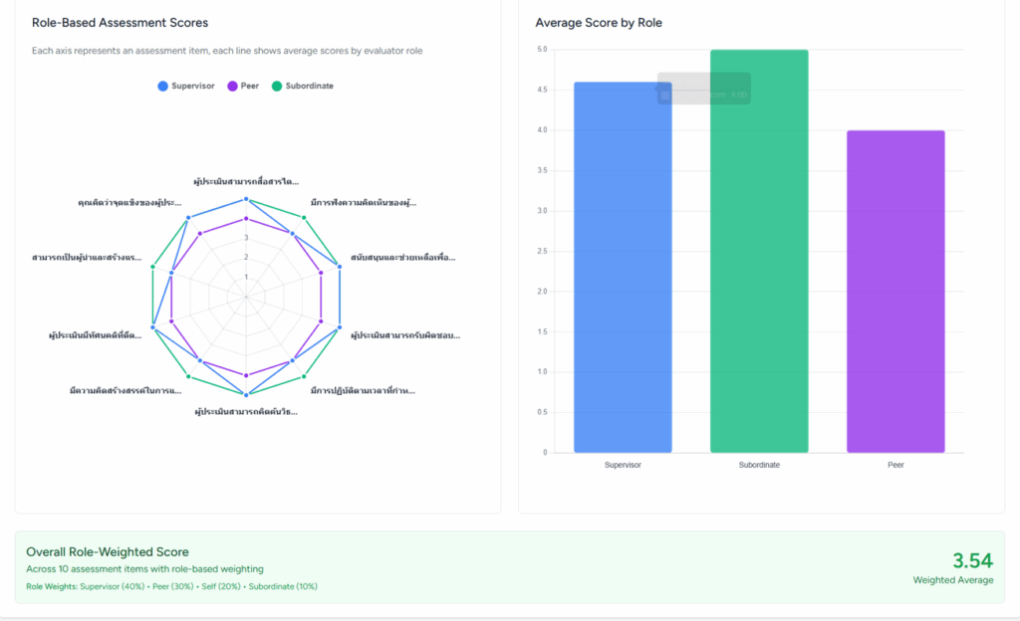1020x621 pixels.
Task: Select the radar axis label คุณคิดว่าจุดแข็งของผู้ประ...
Action: [x=129, y=202]
